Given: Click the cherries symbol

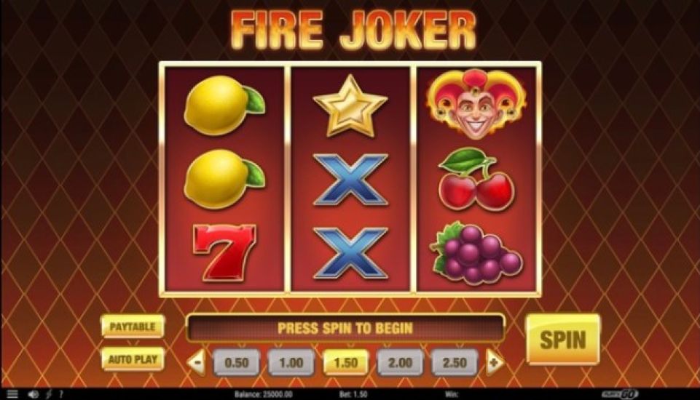Looking at the screenshot, I should [x=476, y=180].
